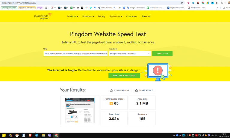Click the orange D grade badge
This screenshot has height=138, width=230.
point(111,104)
